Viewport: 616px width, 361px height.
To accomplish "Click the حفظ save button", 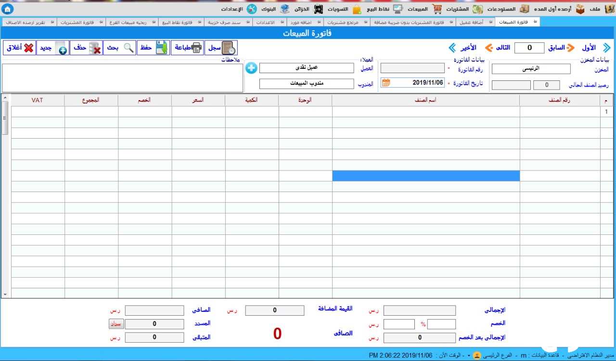I will [154, 48].
